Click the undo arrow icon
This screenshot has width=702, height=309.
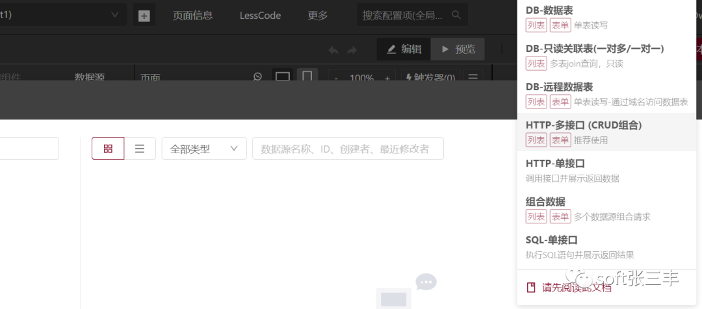click(333, 50)
